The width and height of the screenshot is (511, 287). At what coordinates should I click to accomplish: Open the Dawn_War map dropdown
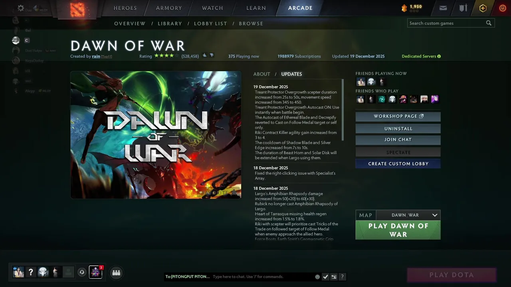[408, 215]
